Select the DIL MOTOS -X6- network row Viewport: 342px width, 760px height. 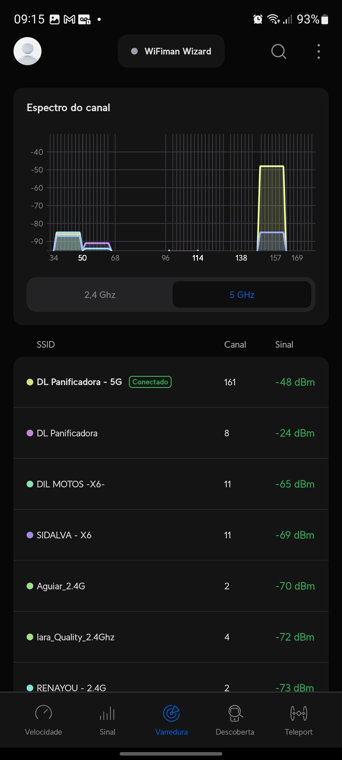pos(171,484)
